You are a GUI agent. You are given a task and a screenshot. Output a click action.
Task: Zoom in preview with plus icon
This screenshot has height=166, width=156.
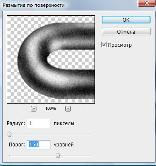(x=68, y=109)
